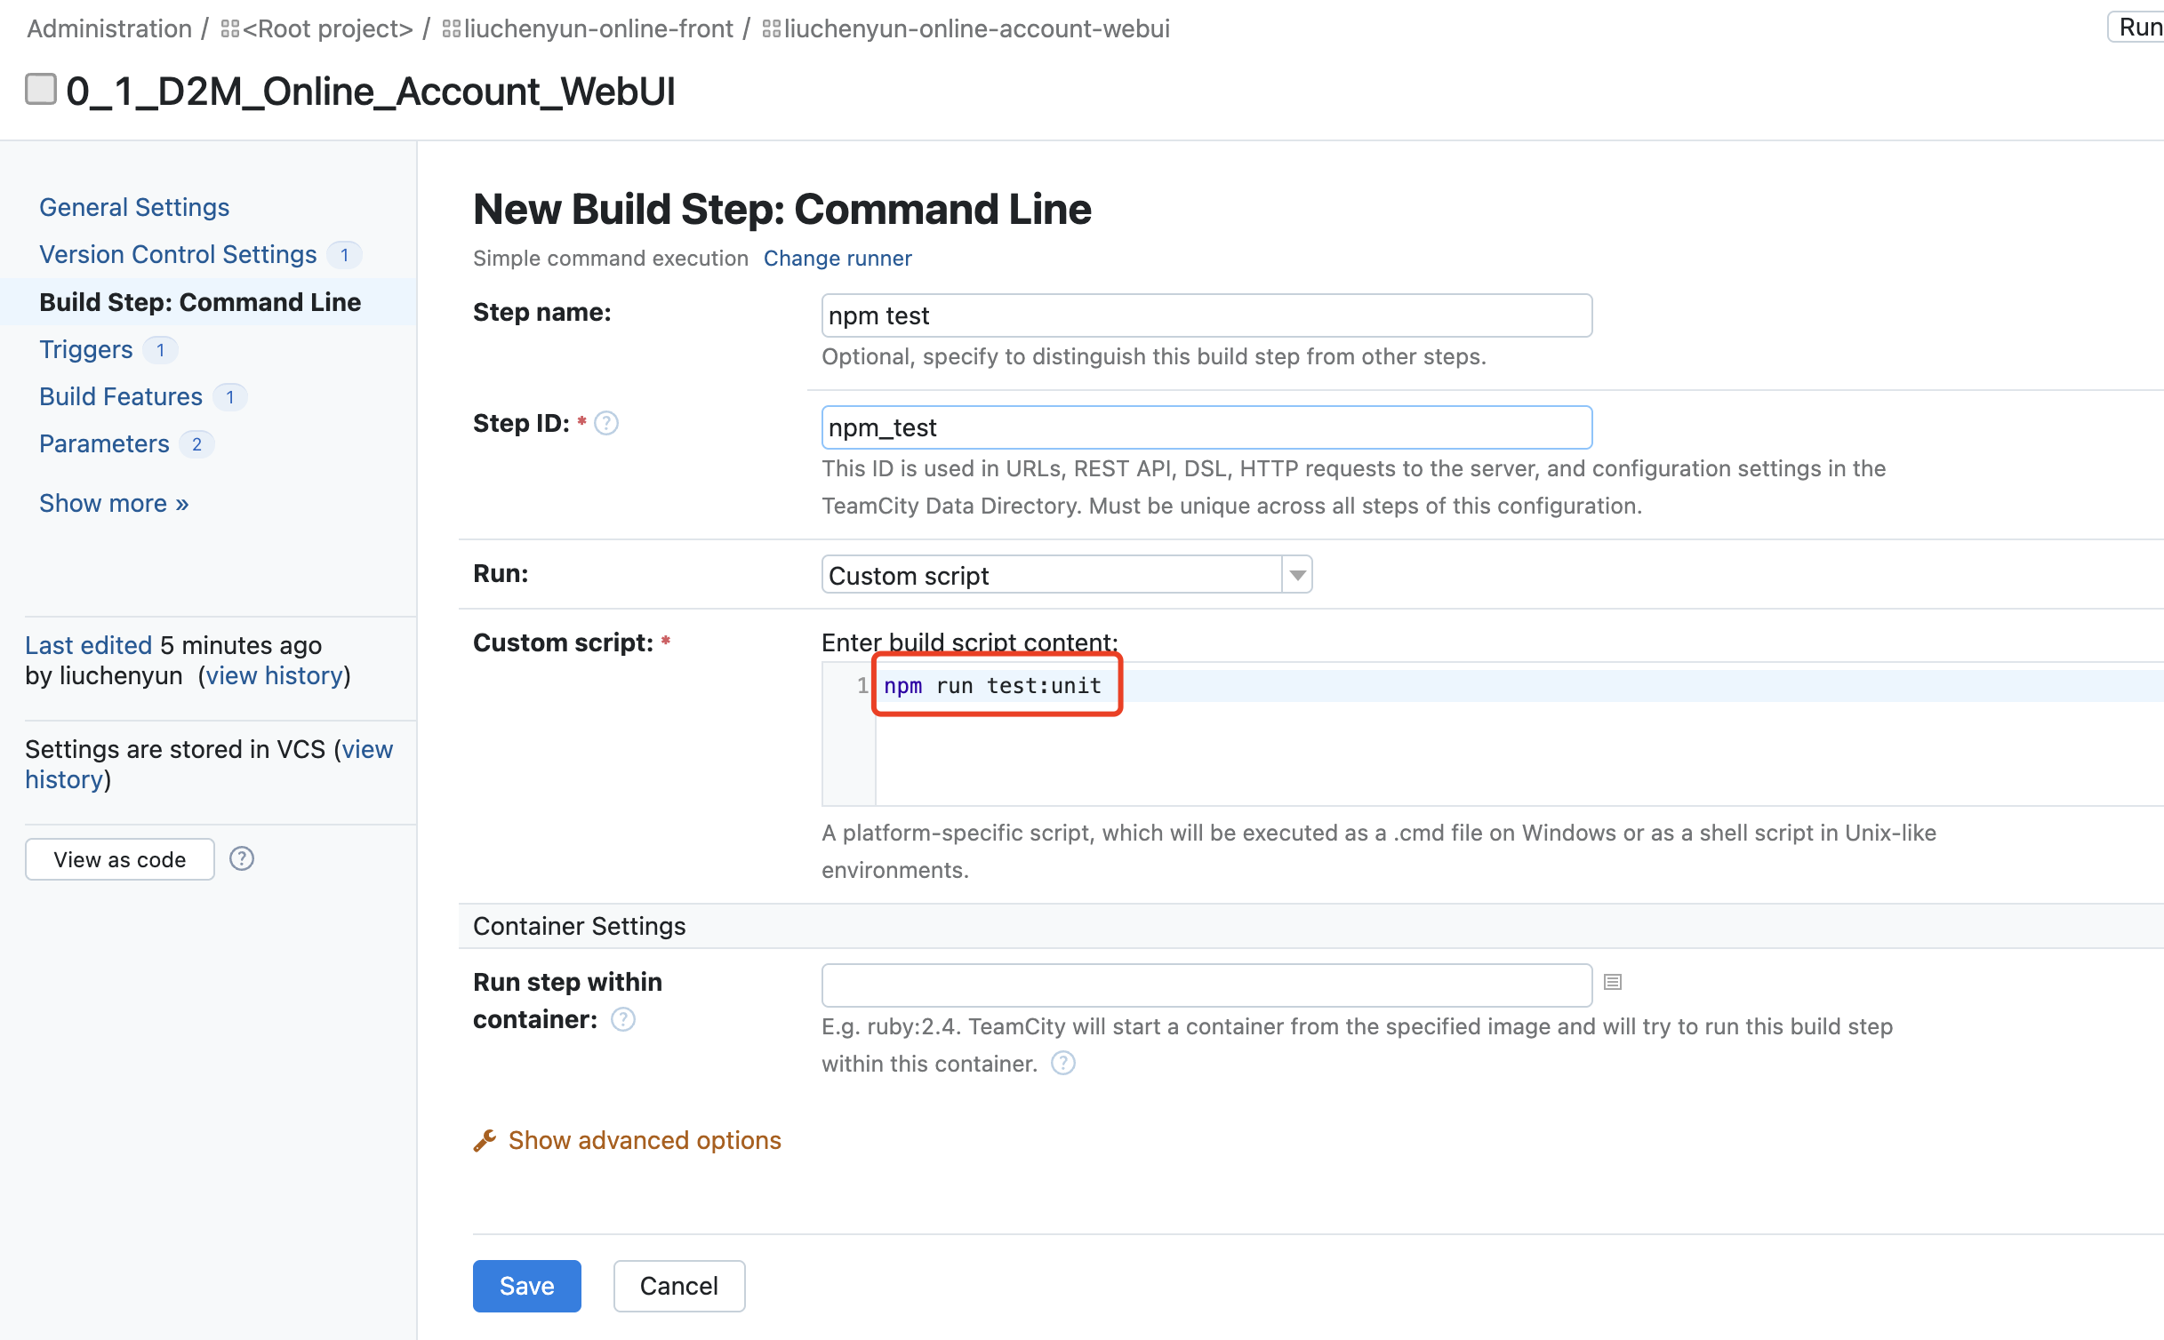2164x1340 pixels.
Task: Focus the Step name input field
Action: [x=1206, y=315]
